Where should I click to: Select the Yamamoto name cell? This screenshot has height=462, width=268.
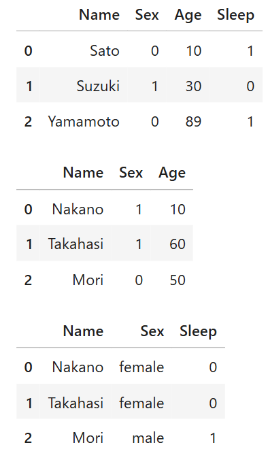(x=84, y=122)
